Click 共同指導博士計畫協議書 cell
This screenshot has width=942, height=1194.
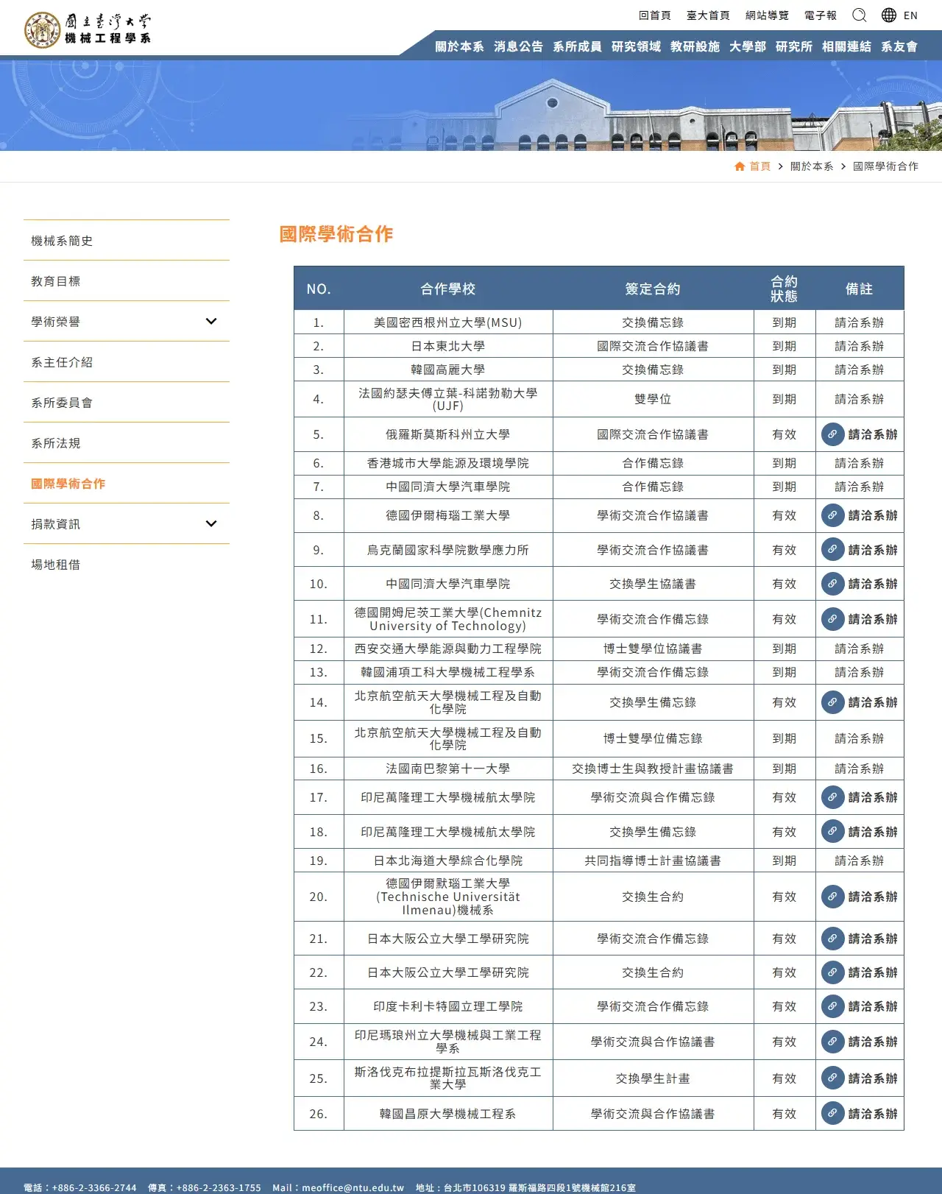[653, 861]
